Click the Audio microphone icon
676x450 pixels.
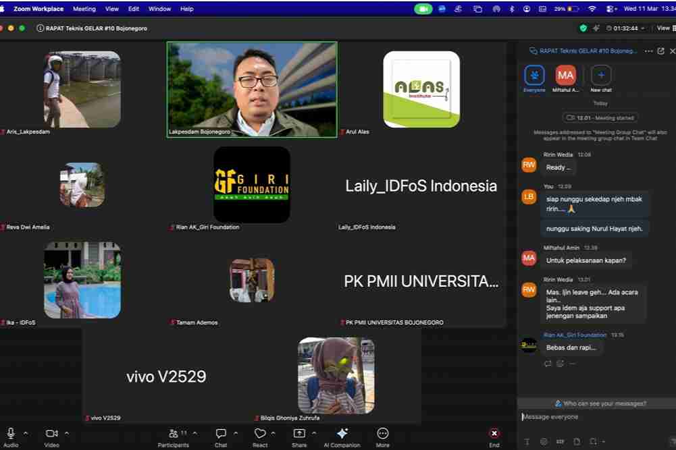[x=11, y=433]
